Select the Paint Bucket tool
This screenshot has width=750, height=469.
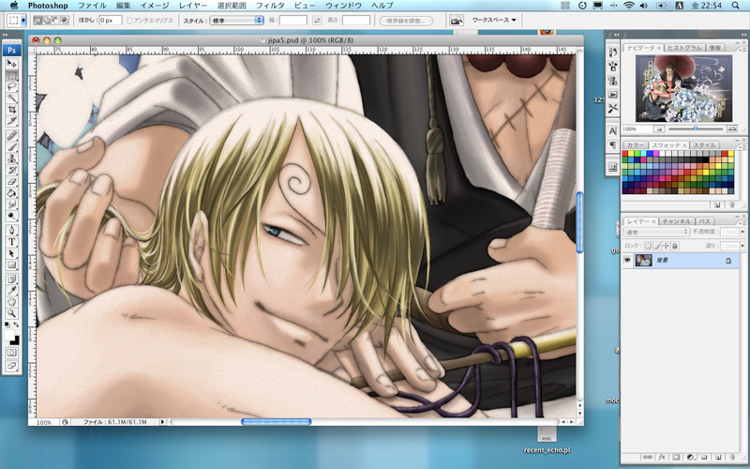point(11,193)
